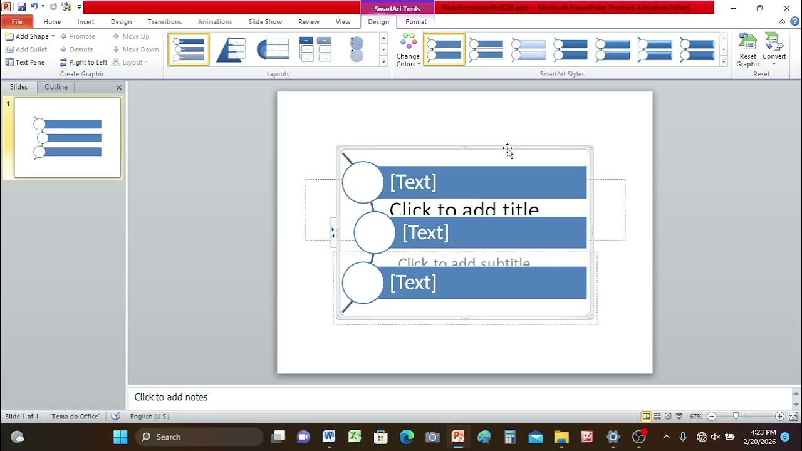Customize the Quick Access Toolbar dropdown
This screenshot has height=451, width=802.
(x=80, y=7)
